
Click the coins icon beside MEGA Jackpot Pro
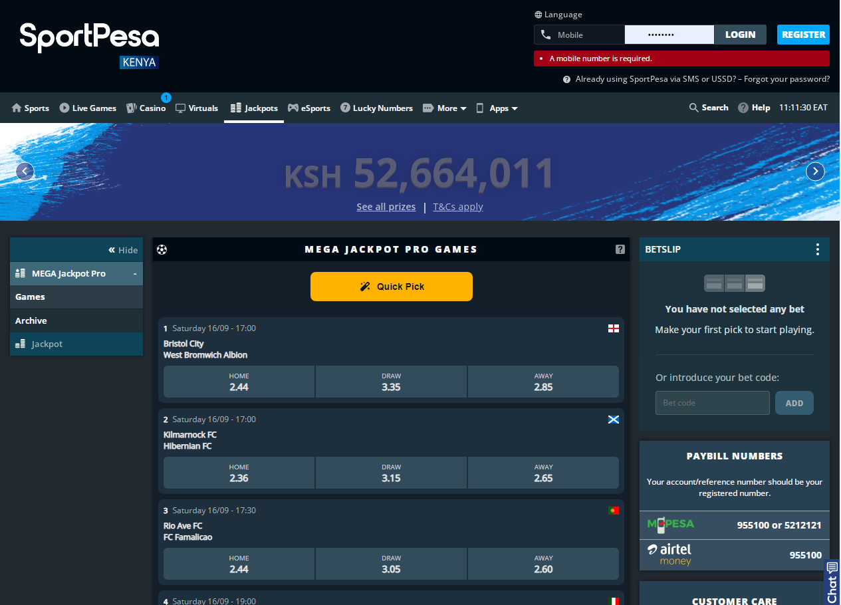coord(20,273)
